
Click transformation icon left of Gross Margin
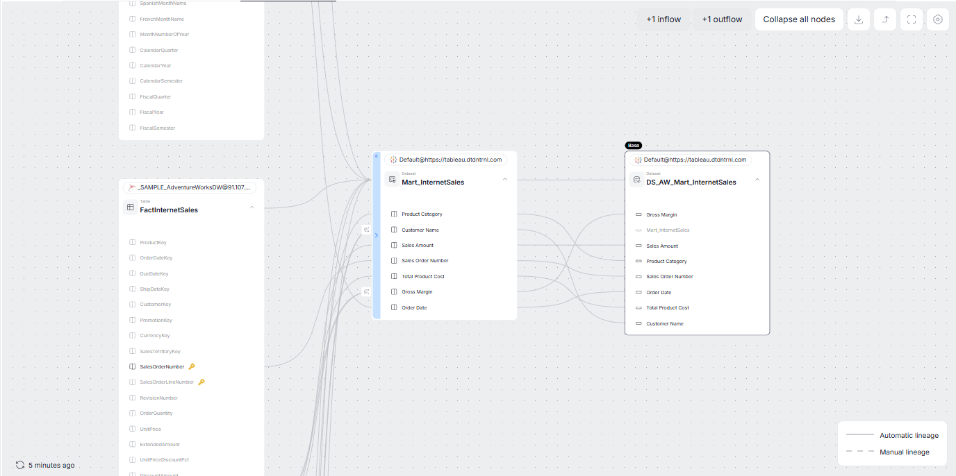(366, 291)
